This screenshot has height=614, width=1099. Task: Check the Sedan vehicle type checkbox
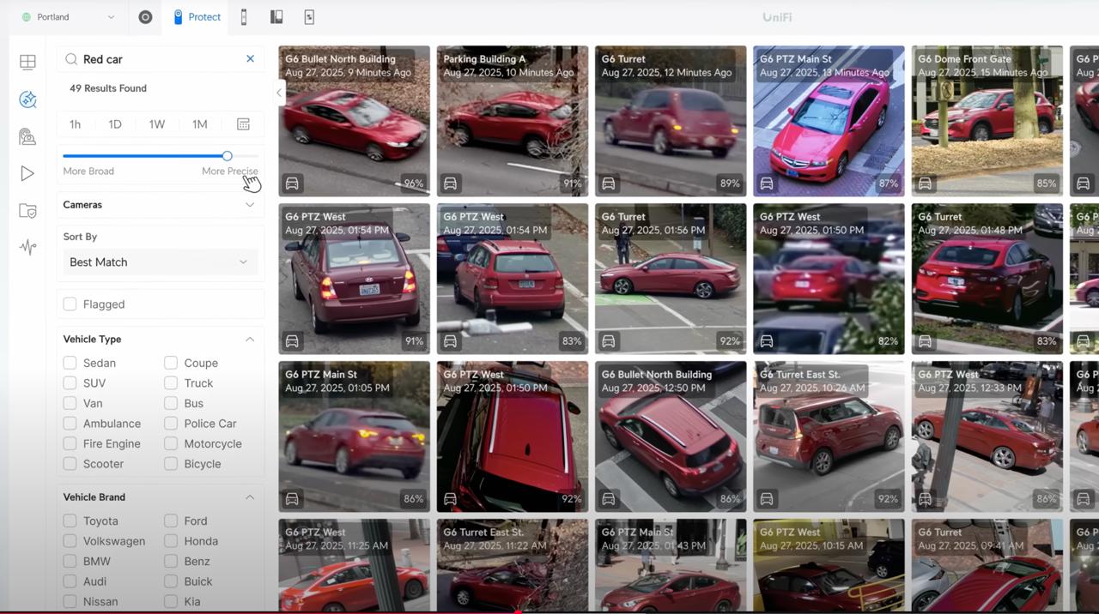70,363
